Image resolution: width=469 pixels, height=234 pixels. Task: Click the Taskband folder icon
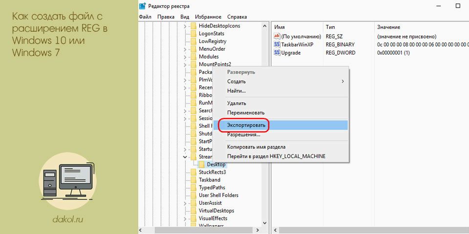(193, 180)
